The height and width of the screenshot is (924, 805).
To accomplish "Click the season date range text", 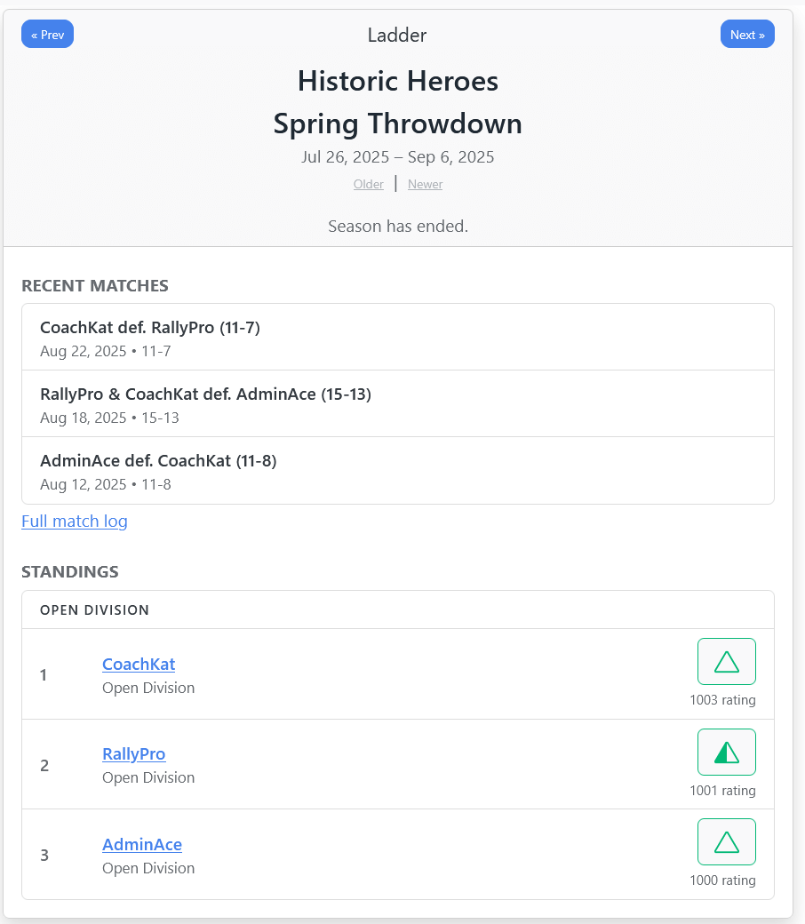I will point(397,157).
